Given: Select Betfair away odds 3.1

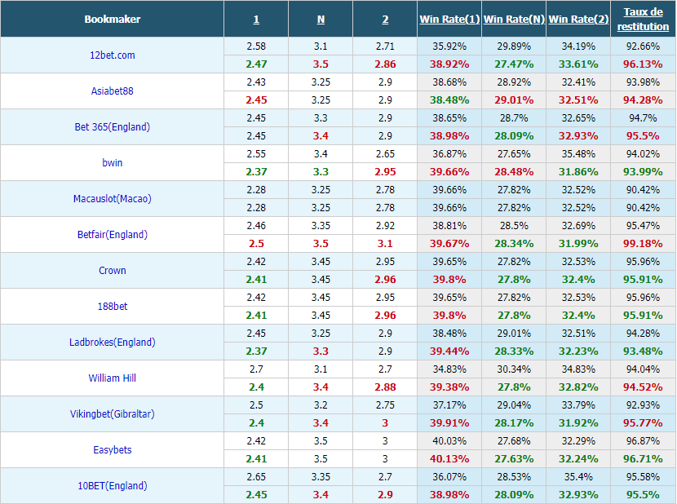Looking at the screenshot, I should point(385,244).
